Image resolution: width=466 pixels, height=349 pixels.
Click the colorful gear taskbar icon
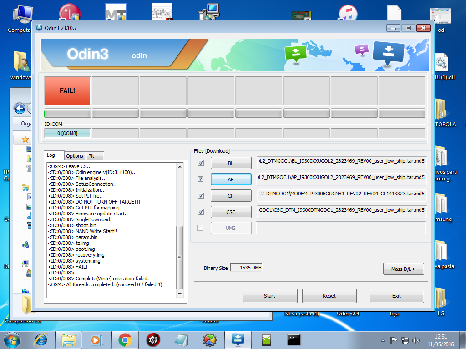tap(209, 340)
